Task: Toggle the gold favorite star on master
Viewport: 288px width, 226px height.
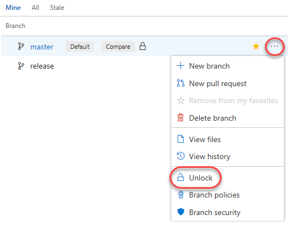Action: click(x=256, y=46)
